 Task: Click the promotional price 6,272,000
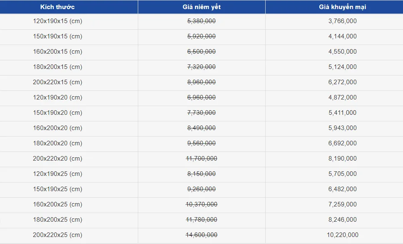pos(343,82)
